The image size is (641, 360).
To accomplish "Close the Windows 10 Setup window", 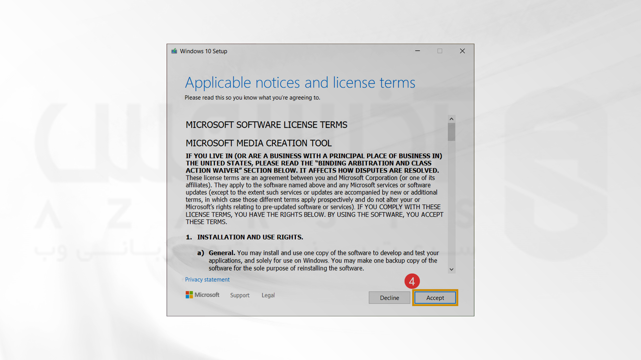I will pyautogui.click(x=462, y=51).
